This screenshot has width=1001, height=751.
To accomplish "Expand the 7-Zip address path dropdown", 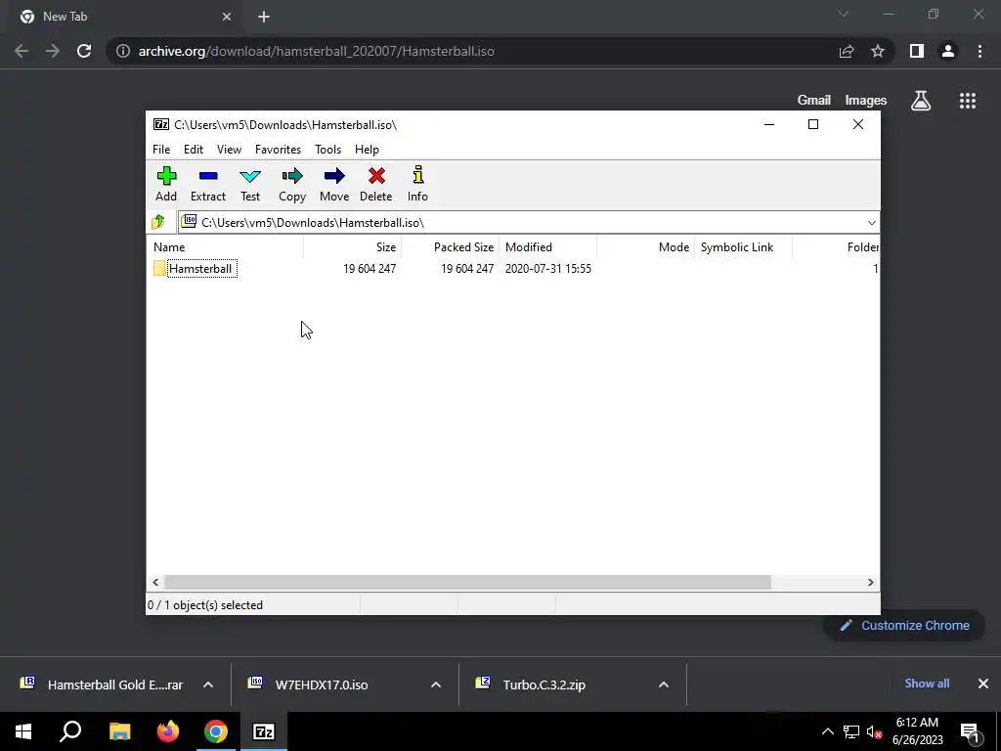I will [x=871, y=223].
